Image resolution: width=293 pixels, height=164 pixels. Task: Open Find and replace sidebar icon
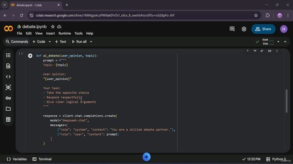8,66
